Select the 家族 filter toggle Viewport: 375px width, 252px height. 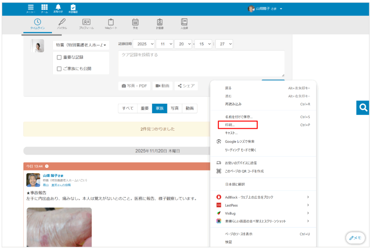click(160, 108)
